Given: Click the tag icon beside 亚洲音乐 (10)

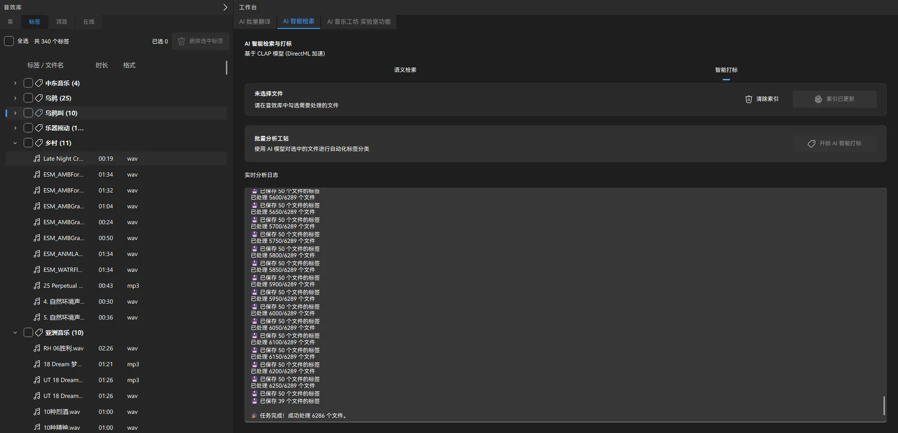Looking at the screenshot, I should 39,332.
